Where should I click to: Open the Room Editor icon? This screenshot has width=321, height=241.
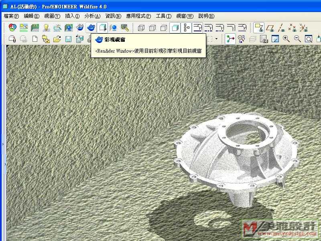(35, 27)
